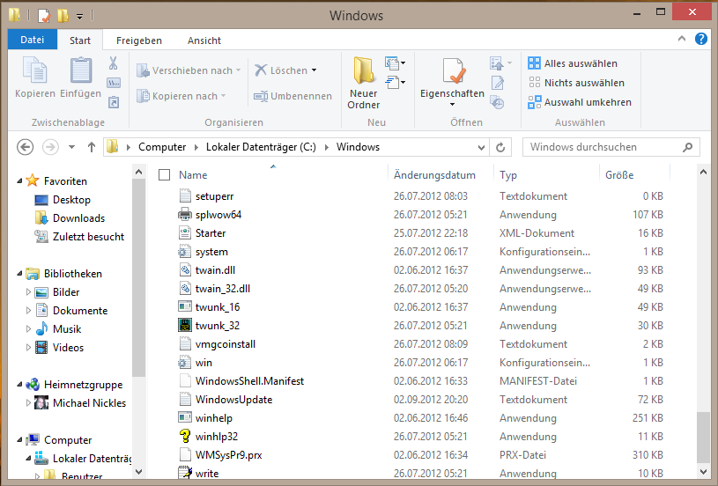This screenshot has width=718, height=486.
Task: Click the edit icon in Öffnen group
Action: point(497,83)
